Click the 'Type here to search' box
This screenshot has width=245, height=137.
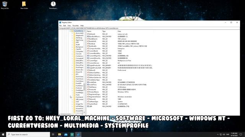click(28, 134)
